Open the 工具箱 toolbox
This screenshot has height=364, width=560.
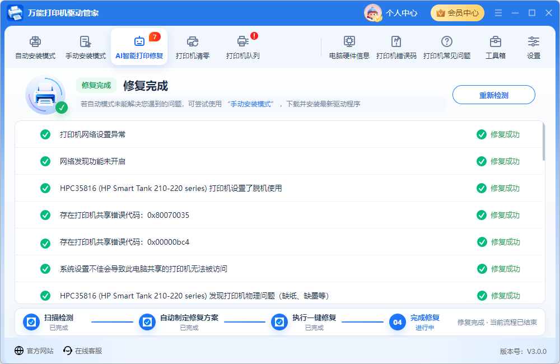click(x=496, y=47)
